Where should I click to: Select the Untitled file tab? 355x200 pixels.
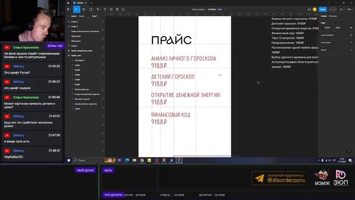point(80,3)
